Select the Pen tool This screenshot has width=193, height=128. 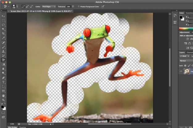pyautogui.click(x=3, y=78)
